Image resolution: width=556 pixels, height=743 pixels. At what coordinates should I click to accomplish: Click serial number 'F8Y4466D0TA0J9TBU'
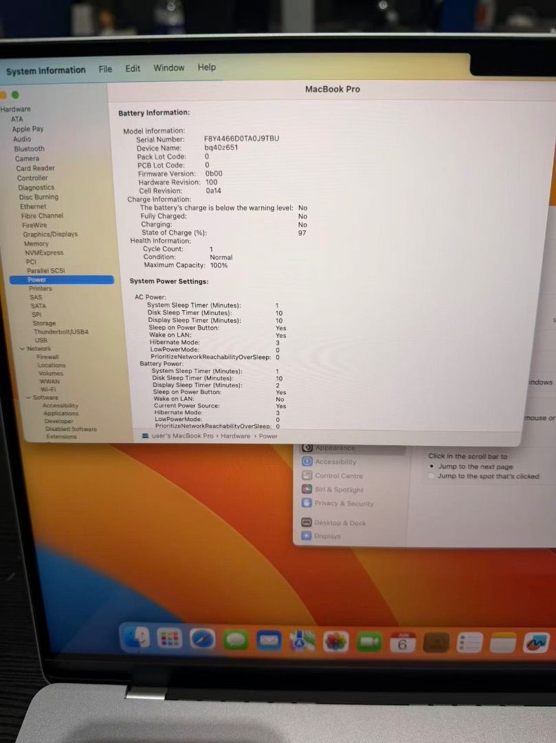pyautogui.click(x=241, y=138)
